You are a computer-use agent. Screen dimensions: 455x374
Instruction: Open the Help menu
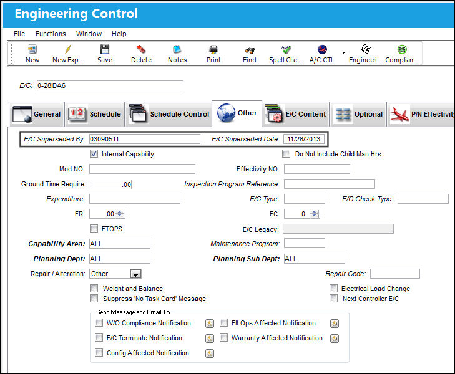point(119,34)
